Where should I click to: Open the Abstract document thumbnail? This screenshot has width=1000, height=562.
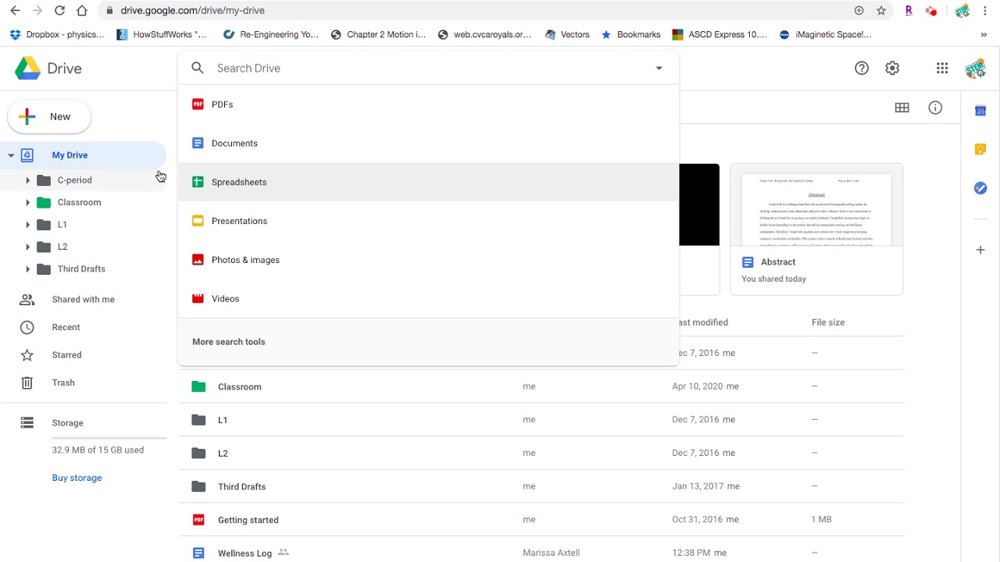click(816, 229)
